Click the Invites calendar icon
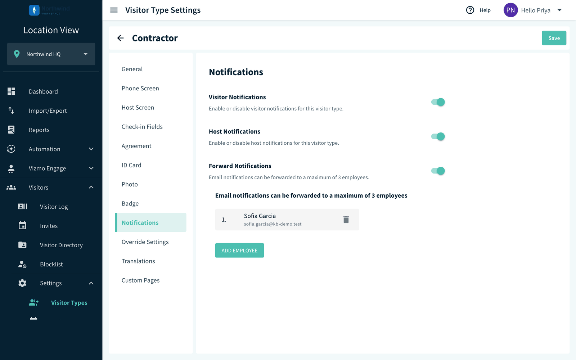The image size is (576, 360). point(22,226)
